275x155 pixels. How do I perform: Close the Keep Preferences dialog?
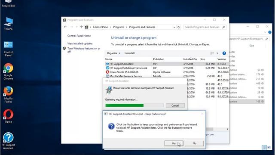click(x=202, y=114)
